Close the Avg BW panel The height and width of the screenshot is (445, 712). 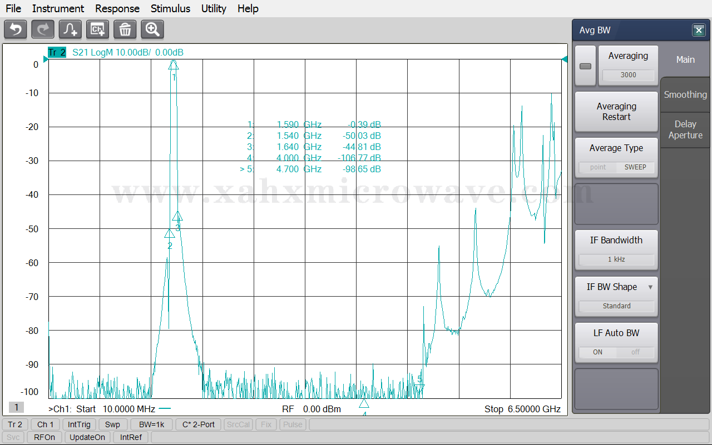699,31
